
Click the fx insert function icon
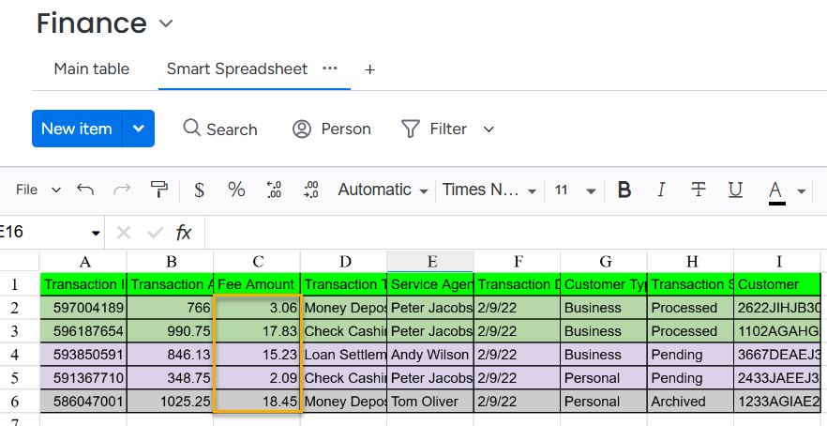pyautogui.click(x=184, y=233)
